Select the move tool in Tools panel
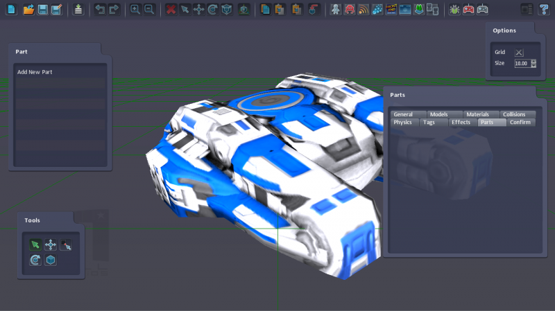This screenshot has height=311, width=555. (51, 245)
